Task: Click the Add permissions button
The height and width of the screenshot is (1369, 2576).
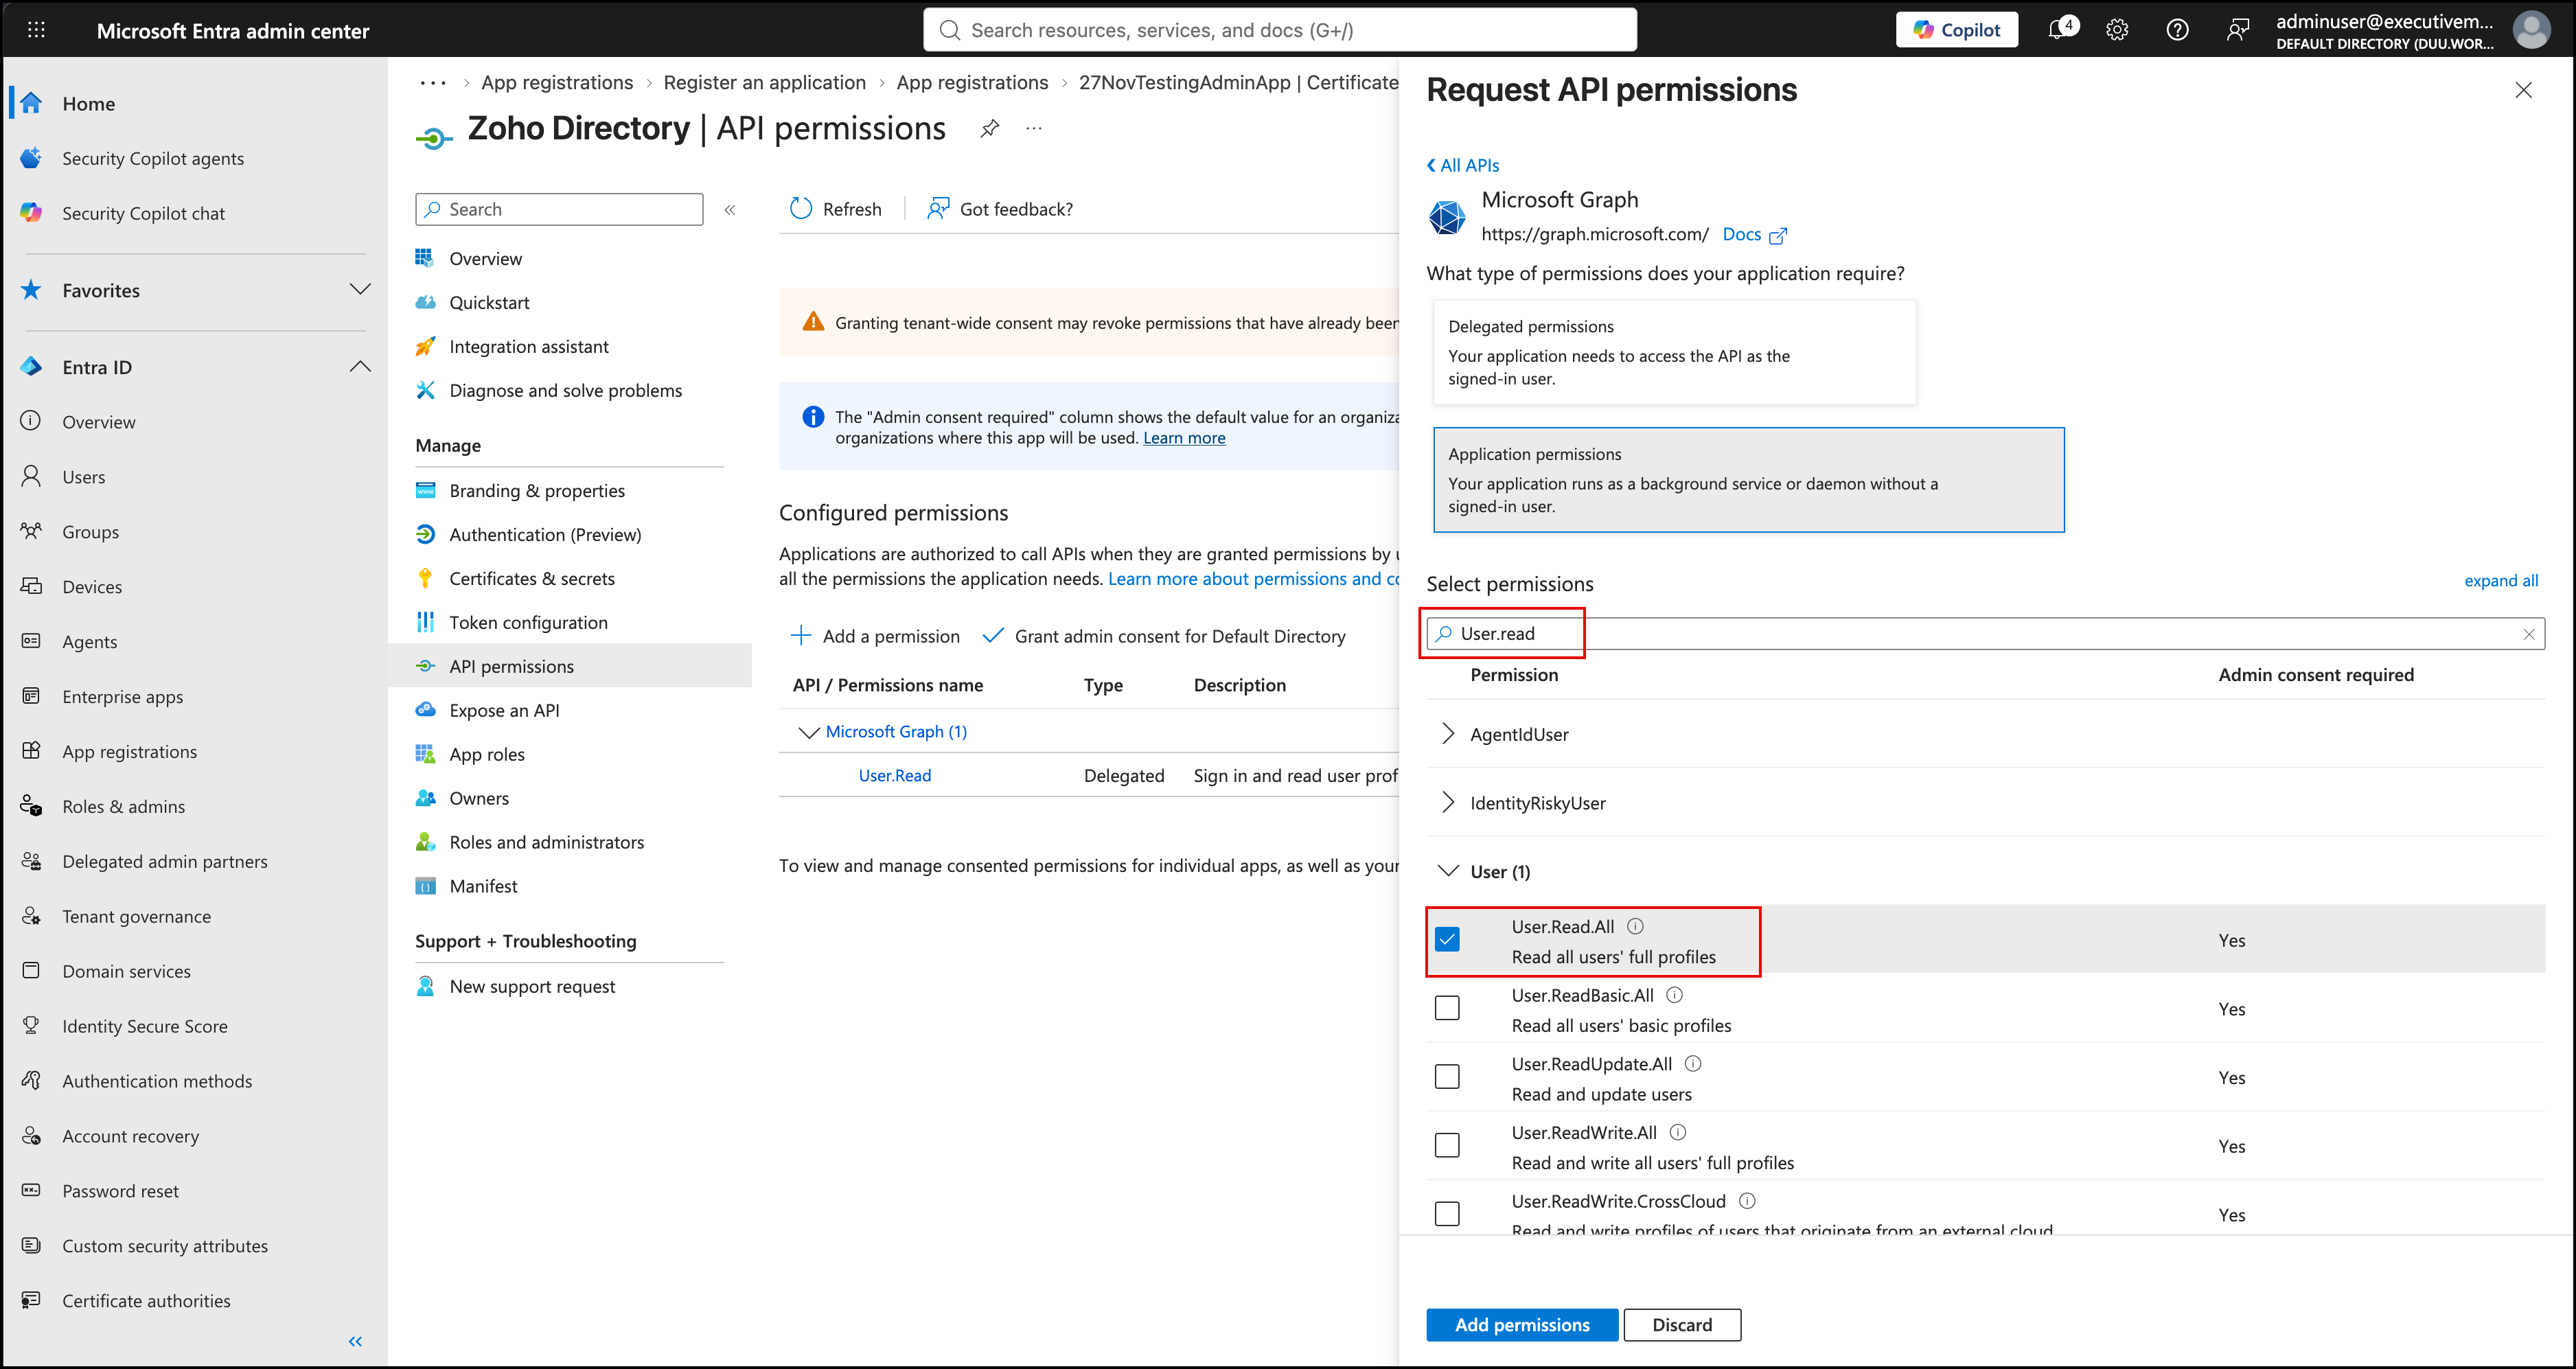Action: click(1522, 1325)
